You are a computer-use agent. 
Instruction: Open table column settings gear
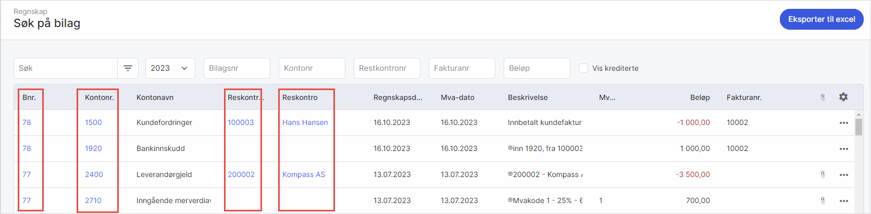point(843,97)
